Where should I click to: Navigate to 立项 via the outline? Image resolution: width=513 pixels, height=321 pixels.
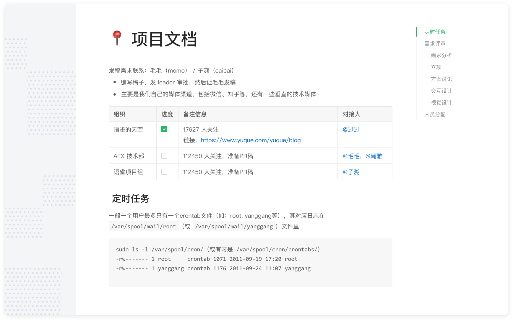[x=436, y=67]
